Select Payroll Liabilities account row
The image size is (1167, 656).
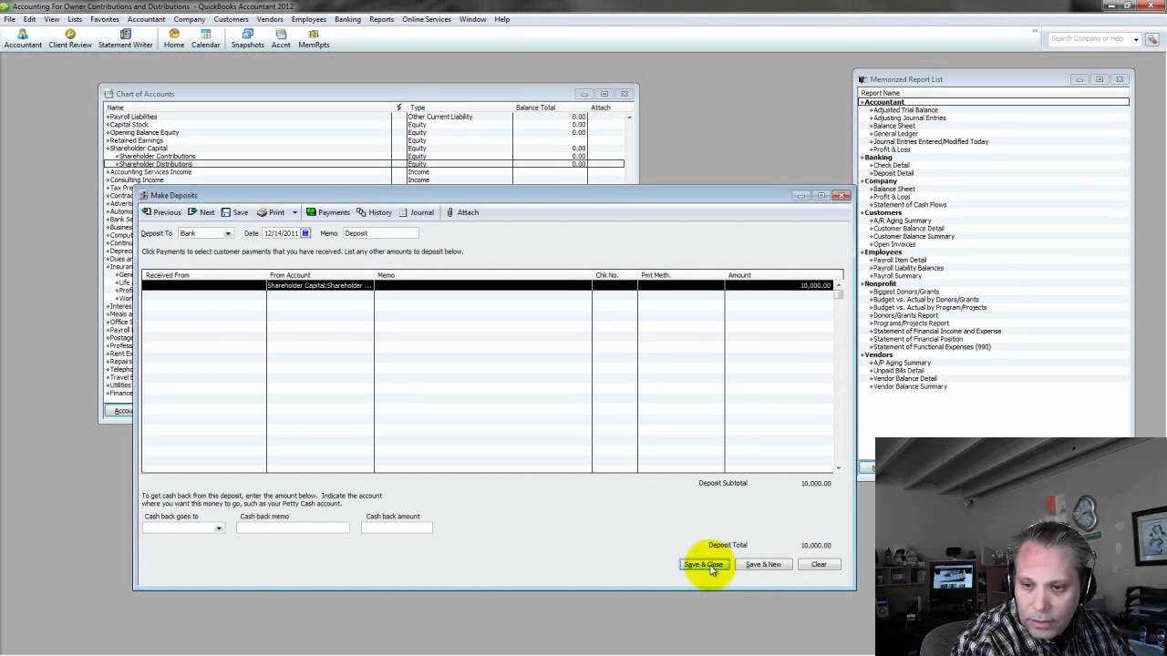tap(365, 117)
